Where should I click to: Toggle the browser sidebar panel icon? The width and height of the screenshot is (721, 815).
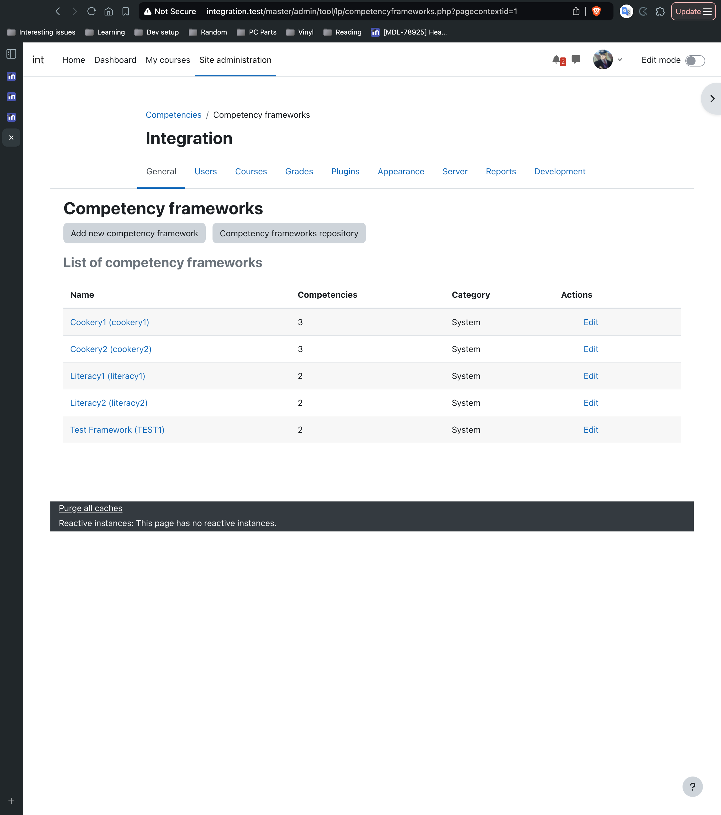click(x=12, y=54)
